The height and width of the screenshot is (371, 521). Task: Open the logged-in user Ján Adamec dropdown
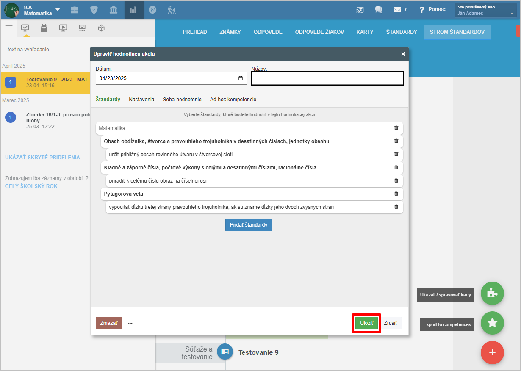coord(485,10)
